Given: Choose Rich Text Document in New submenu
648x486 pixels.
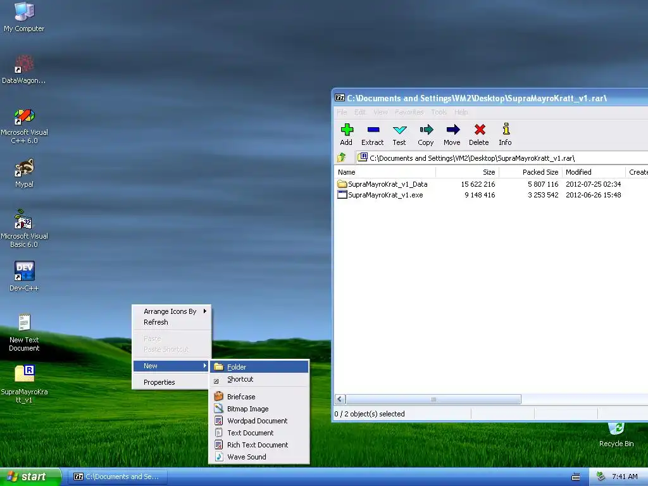Looking at the screenshot, I should [259, 444].
